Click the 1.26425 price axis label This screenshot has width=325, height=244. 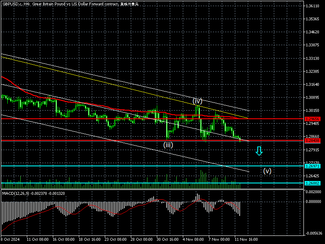coord(312,176)
